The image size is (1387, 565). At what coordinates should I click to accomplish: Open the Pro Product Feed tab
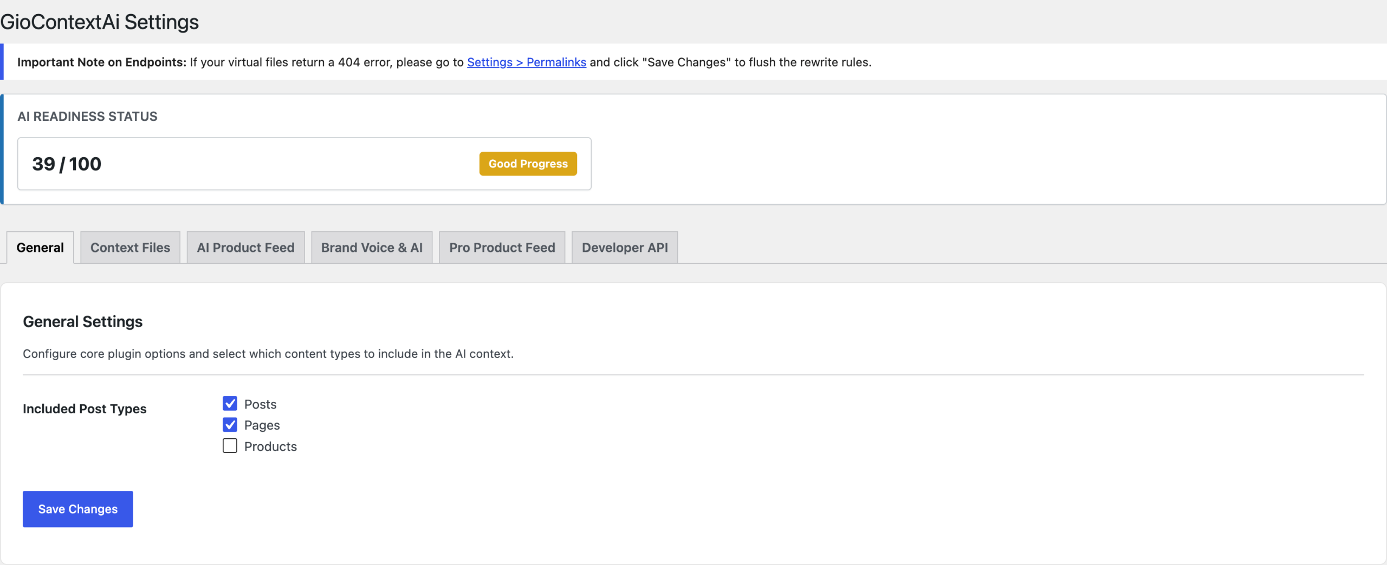pyautogui.click(x=502, y=248)
